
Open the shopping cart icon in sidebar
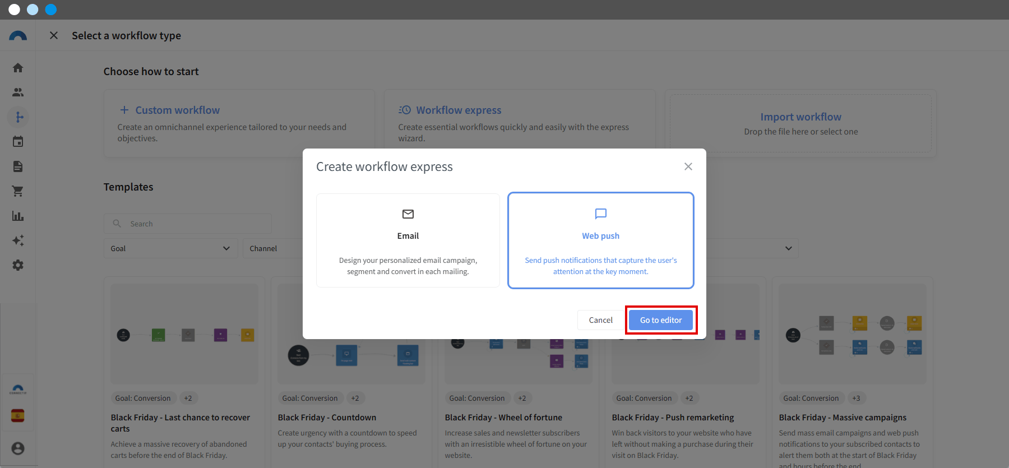(18, 191)
